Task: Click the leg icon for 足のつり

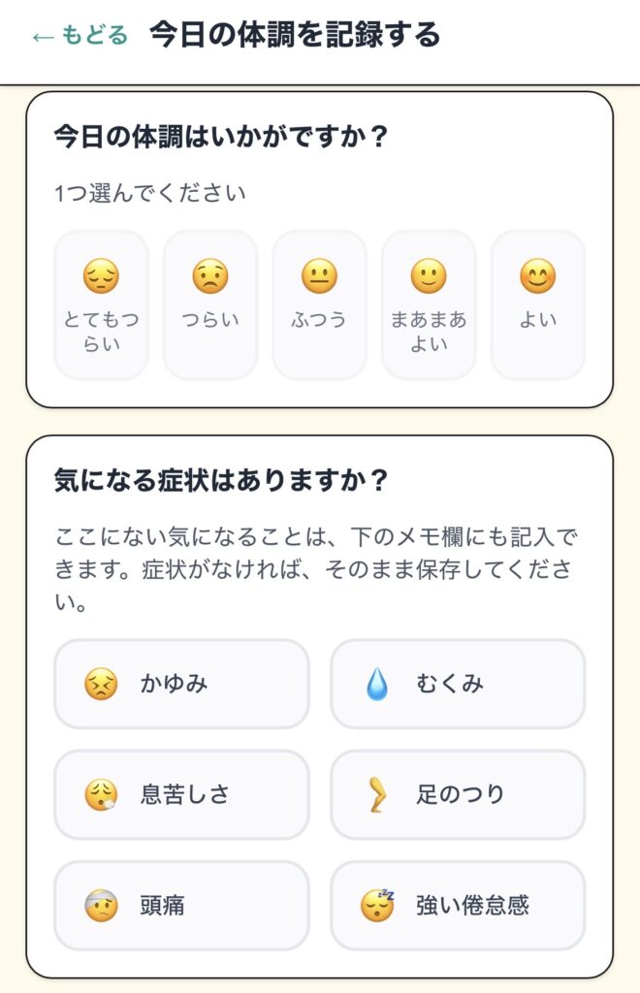Action: 376,796
